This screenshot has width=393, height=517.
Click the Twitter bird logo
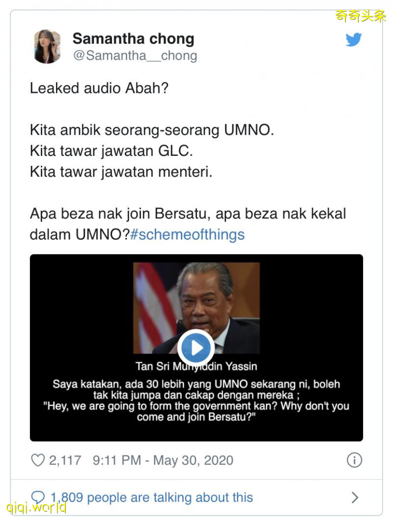[354, 39]
